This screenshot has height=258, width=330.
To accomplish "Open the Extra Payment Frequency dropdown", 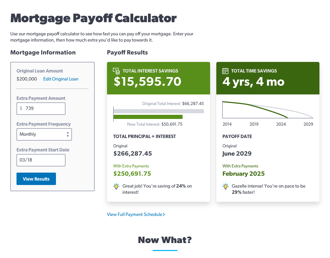I will 44,134.
